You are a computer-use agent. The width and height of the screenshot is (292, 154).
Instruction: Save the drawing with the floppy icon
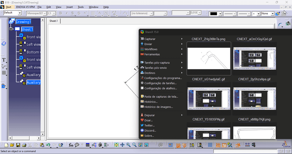tap(18, 145)
